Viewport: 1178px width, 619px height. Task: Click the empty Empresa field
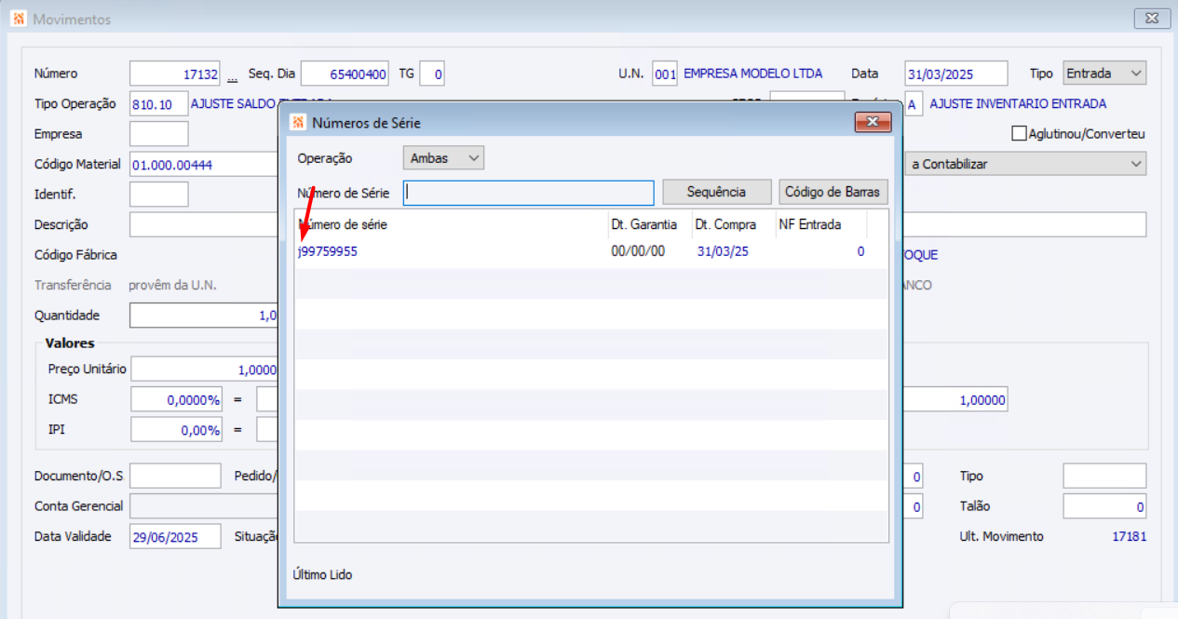point(159,134)
